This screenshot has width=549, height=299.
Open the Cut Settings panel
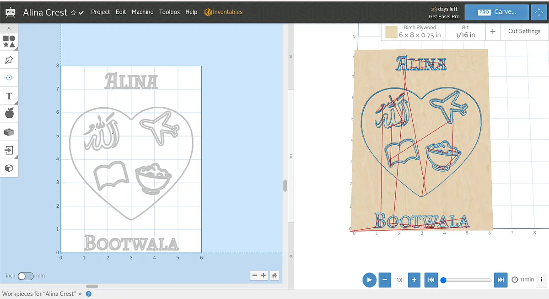(524, 31)
